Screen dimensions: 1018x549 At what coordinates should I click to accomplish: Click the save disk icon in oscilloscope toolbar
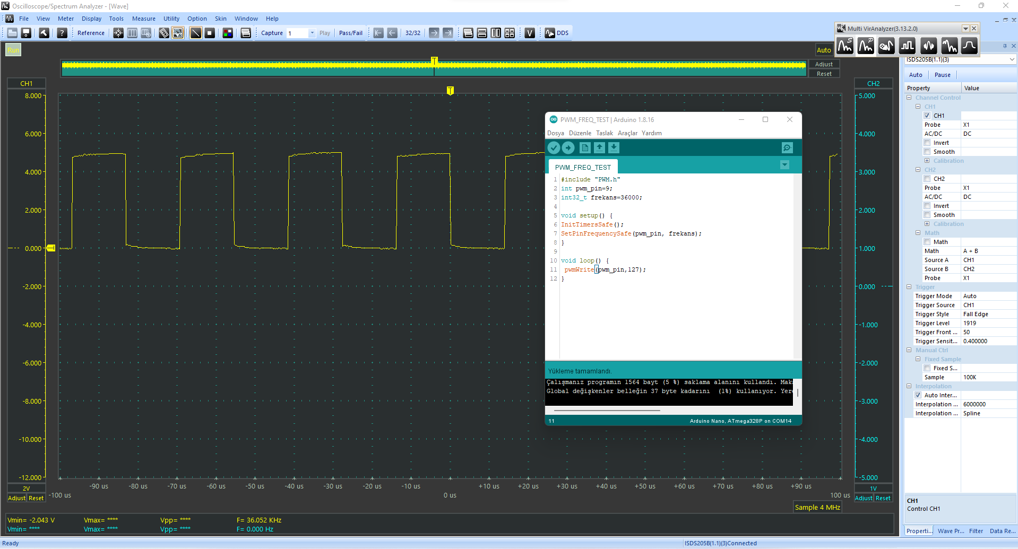[x=26, y=33]
